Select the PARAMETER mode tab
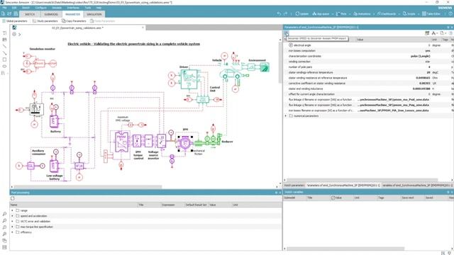454x255 pixels. pos(72,14)
